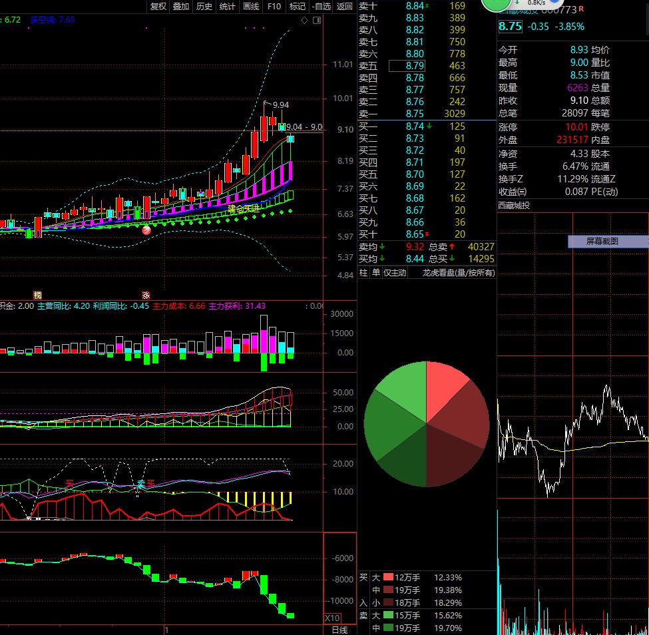Click the green up arrow beside 卖十 price 8.84
The width and height of the screenshot is (649, 635).
coord(427,6)
